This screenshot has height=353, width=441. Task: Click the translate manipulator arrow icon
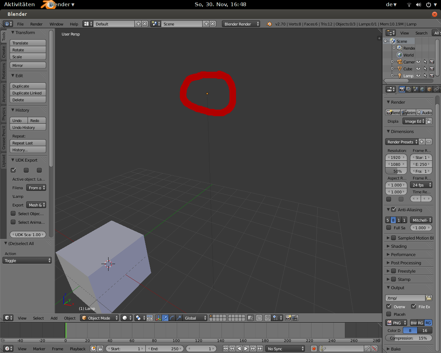(x=165, y=318)
